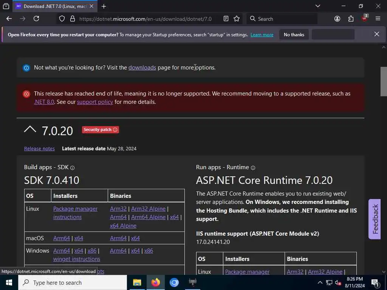Screen dimensions: 387x290
Task: Open Firefox View icon
Action: point(6,6)
